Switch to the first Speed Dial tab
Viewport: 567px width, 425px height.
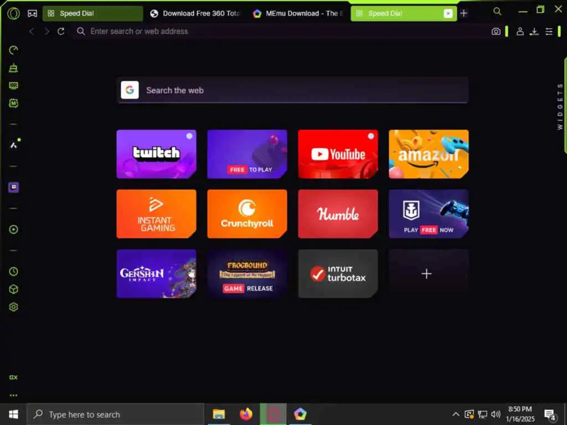[93, 13]
